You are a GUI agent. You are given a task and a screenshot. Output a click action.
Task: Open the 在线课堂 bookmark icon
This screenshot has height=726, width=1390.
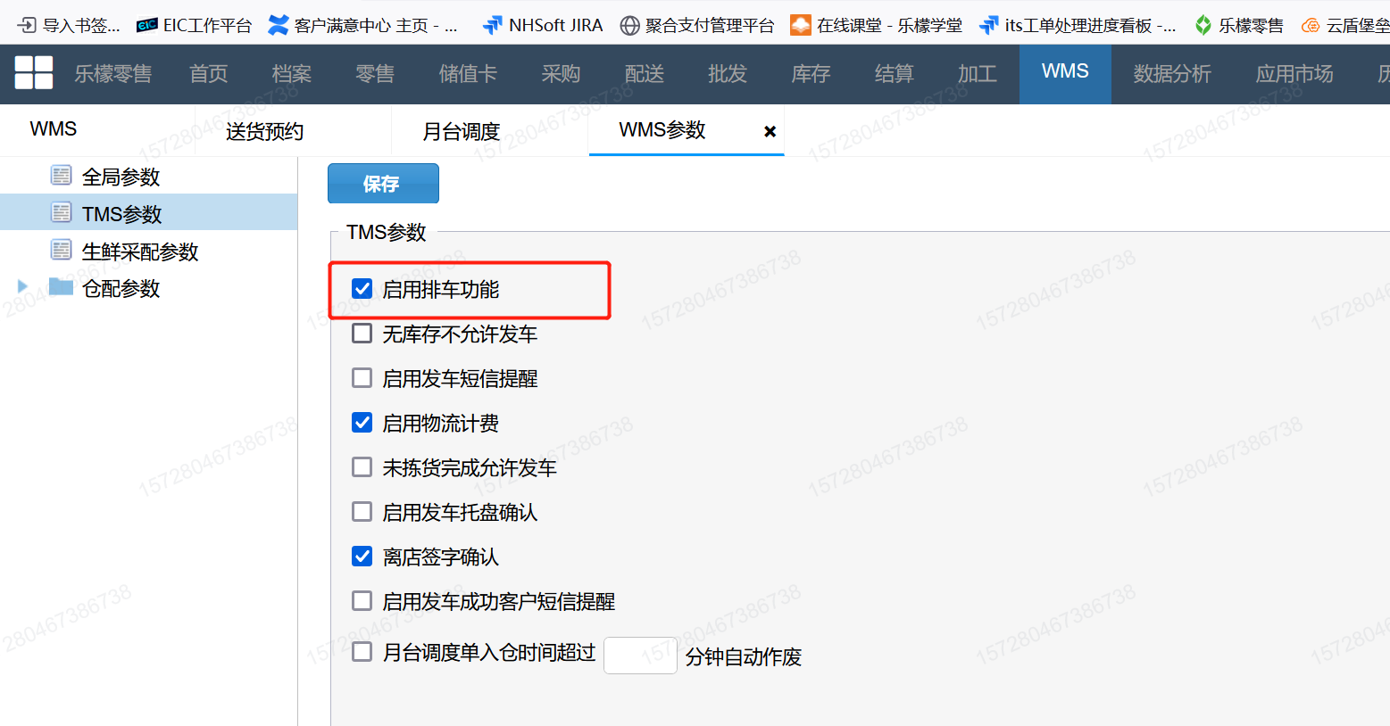click(801, 25)
